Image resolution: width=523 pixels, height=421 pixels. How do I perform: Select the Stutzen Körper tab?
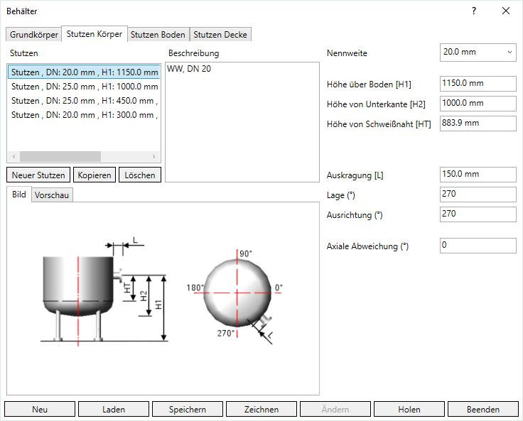point(95,34)
